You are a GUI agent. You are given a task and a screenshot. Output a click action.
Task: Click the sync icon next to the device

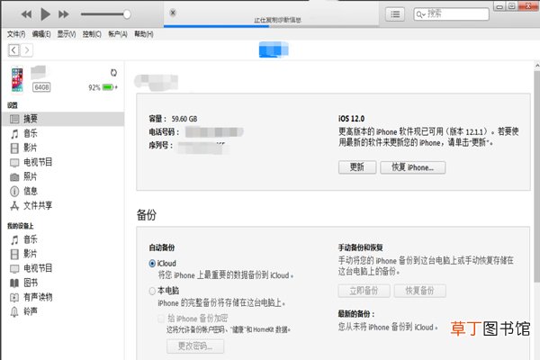[x=113, y=73]
